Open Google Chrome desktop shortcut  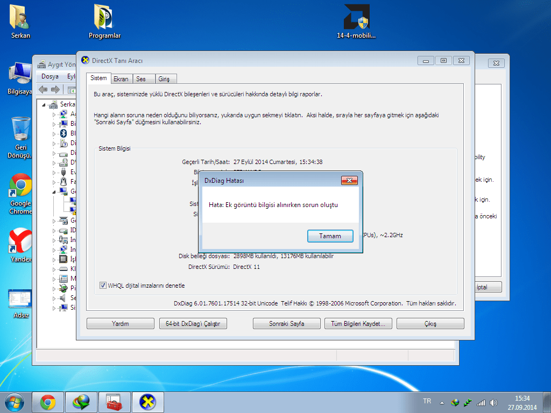coord(20,194)
